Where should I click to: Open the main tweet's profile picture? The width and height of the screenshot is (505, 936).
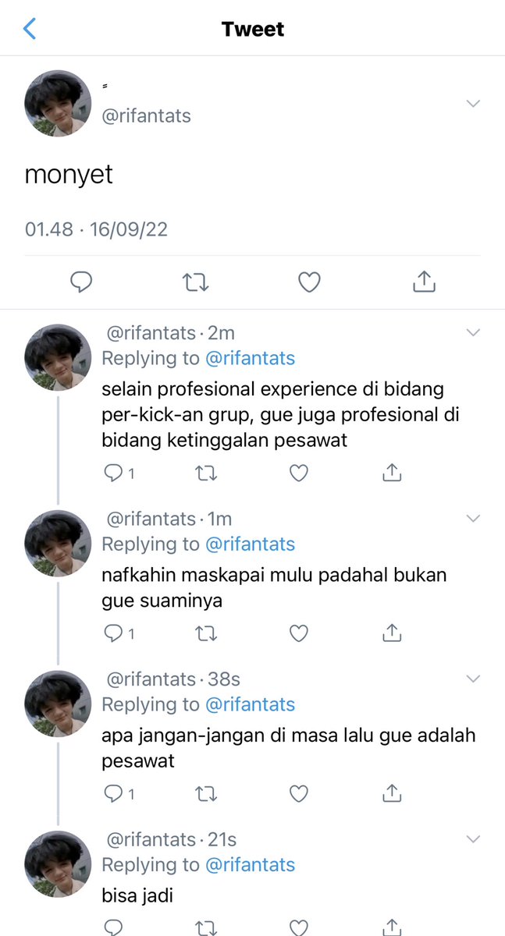pyautogui.click(x=58, y=104)
